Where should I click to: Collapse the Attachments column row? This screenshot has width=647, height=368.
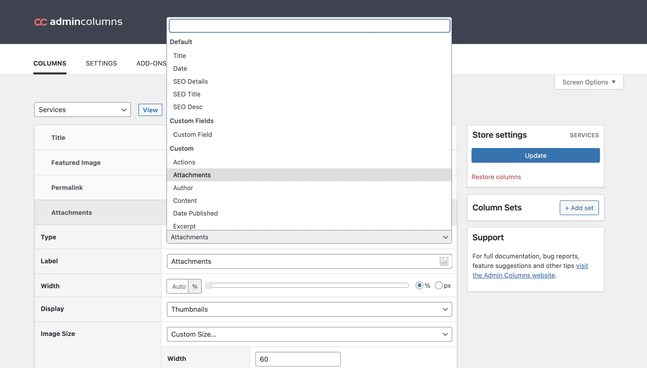[101, 213]
